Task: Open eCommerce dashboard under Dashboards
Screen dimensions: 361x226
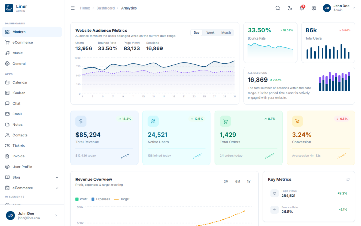Action: click(32, 42)
